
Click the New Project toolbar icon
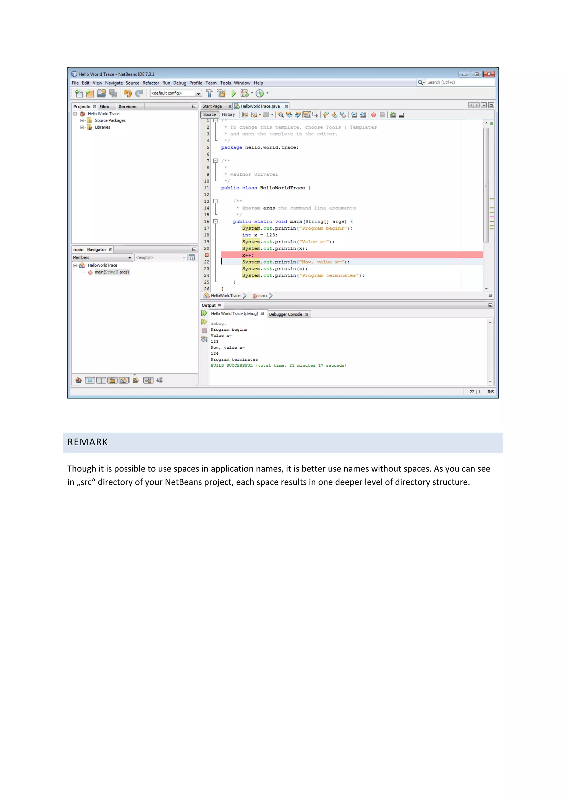click(x=90, y=93)
